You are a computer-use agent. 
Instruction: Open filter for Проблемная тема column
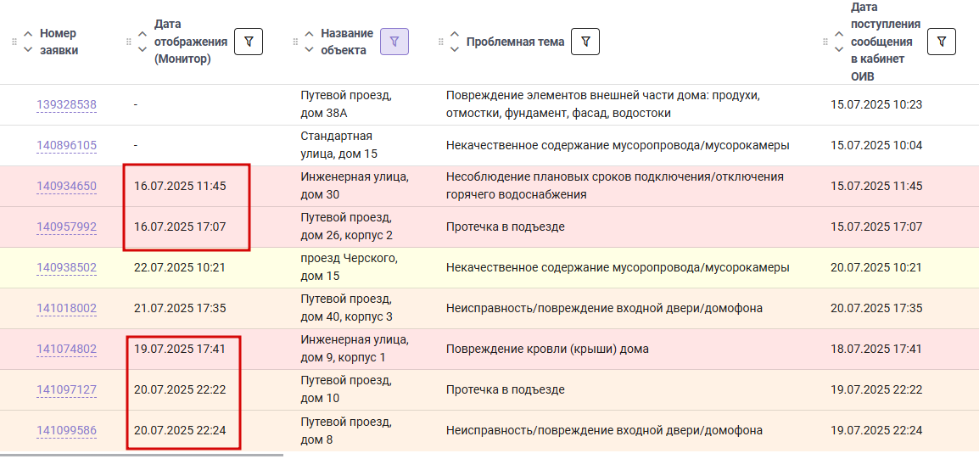coord(585,42)
